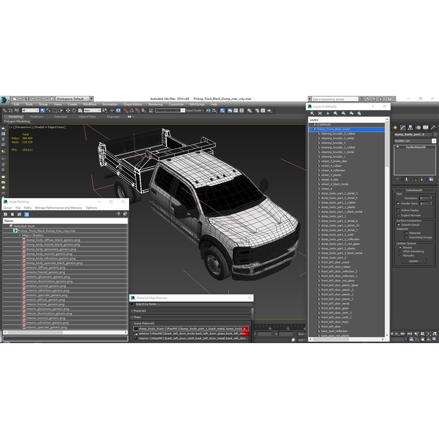Click the Play Animation button
Image resolution: width=439 pixels, height=439 pixels.
pyautogui.click(x=397, y=334)
